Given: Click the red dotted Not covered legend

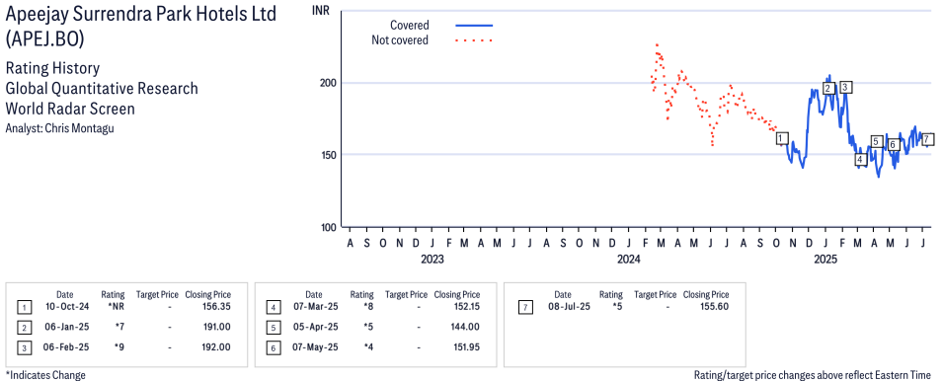Looking at the screenshot, I should coord(474,40).
